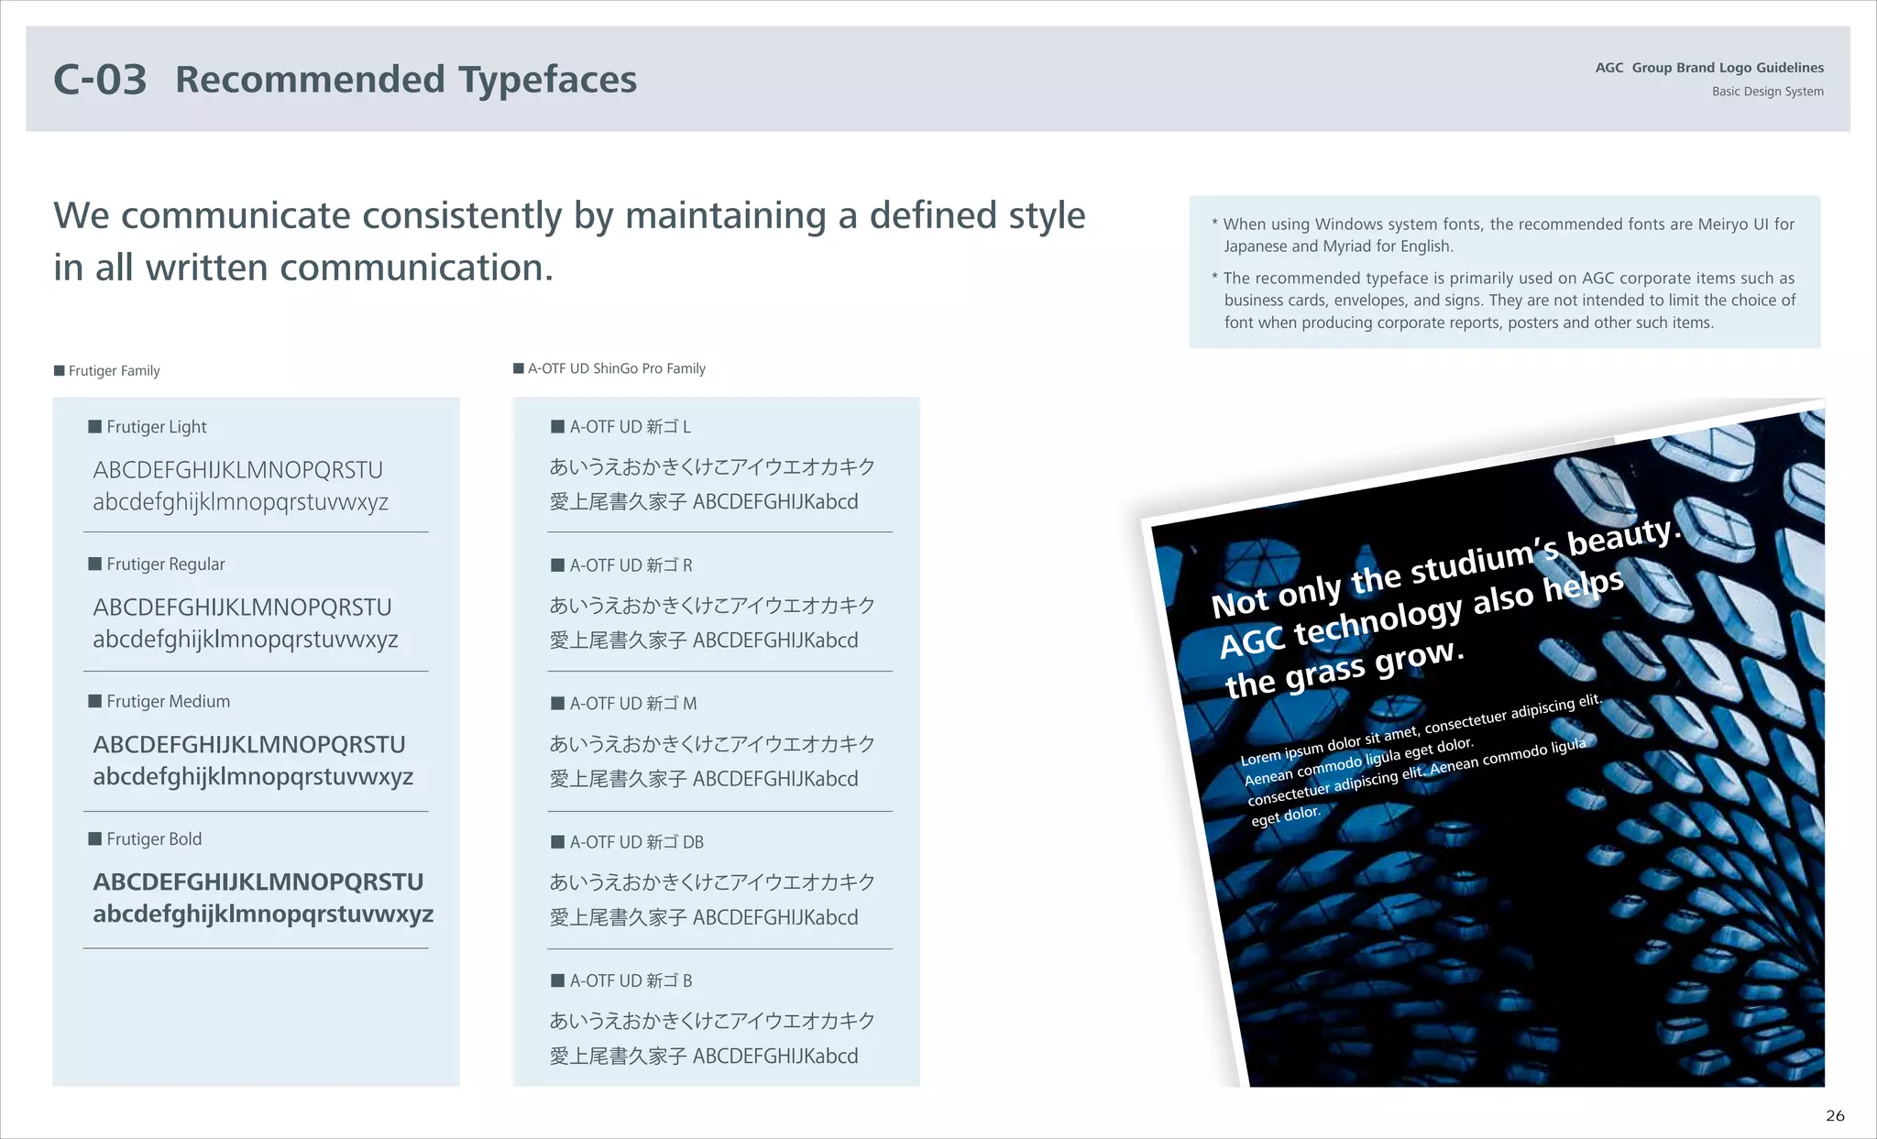Click the Frutiger Light lowercase alphabet sample
Screen dimensions: 1877x1139
240,503
